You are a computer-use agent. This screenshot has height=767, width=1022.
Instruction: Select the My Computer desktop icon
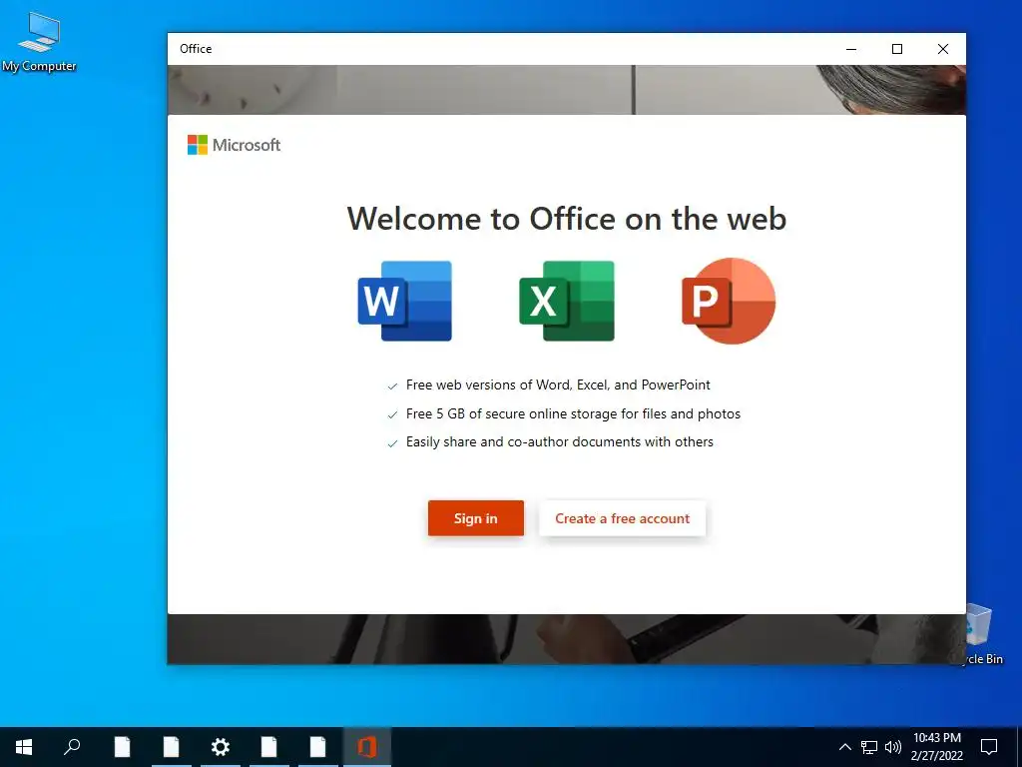coord(39,42)
